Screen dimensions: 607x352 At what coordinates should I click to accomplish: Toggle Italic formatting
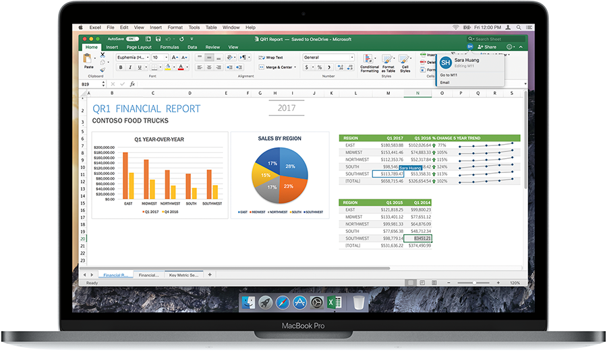click(x=130, y=67)
